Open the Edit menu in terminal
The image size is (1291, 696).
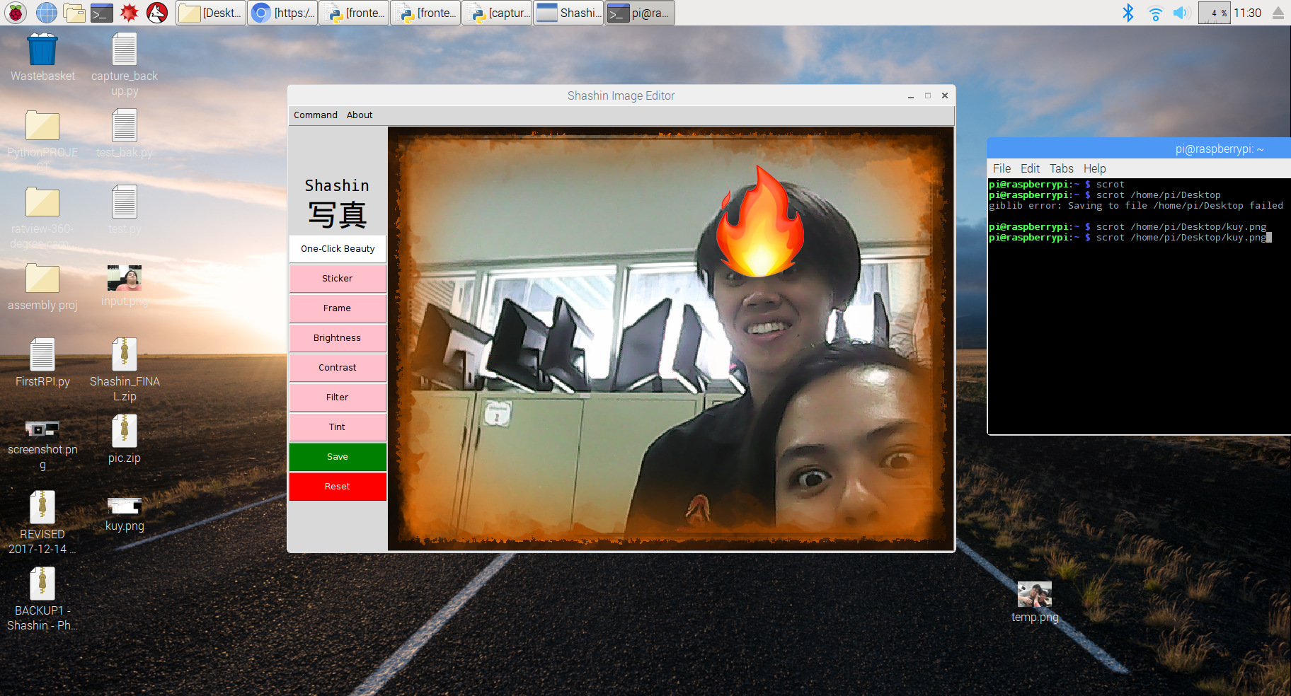1030,168
